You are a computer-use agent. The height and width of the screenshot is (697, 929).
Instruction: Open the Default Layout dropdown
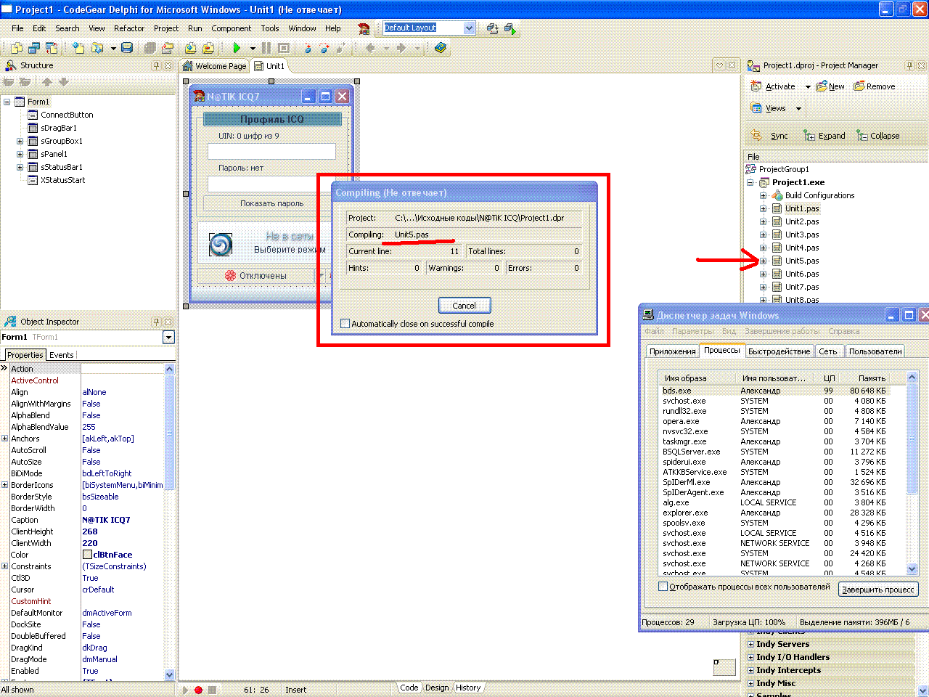[469, 28]
